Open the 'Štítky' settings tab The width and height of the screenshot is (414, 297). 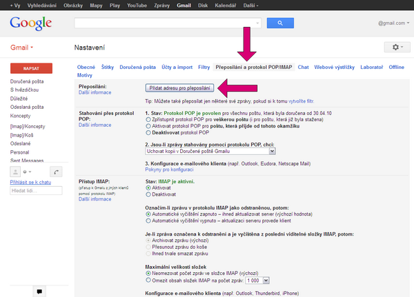pyautogui.click(x=108, y=67)
